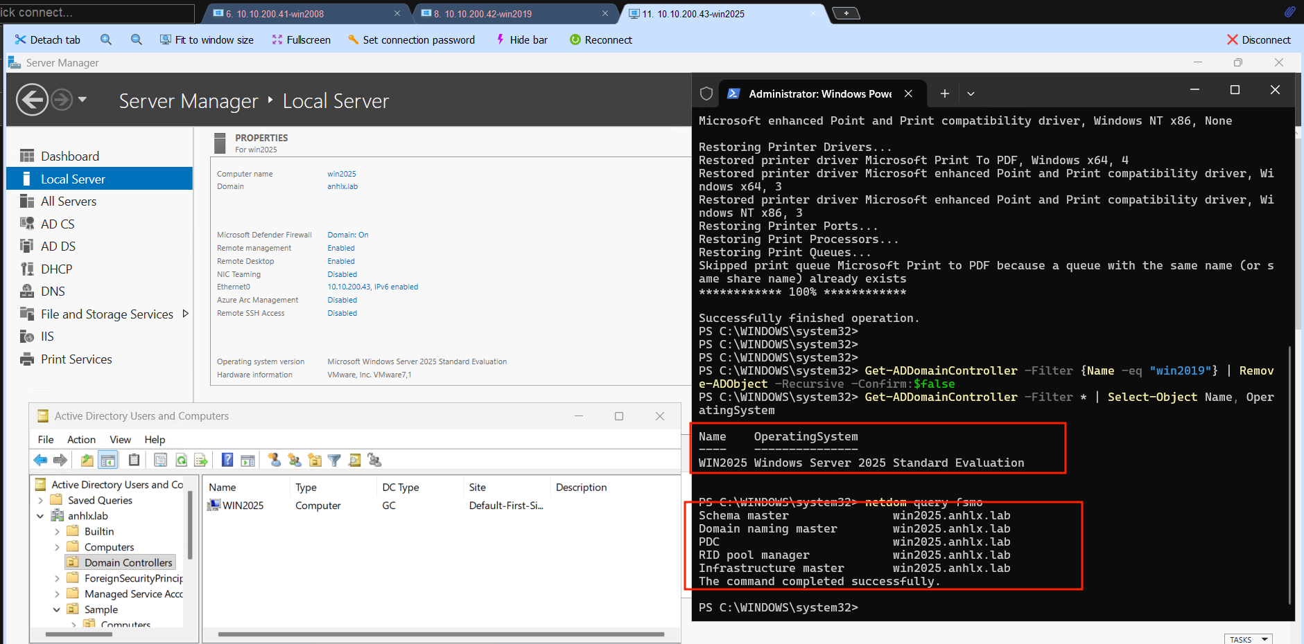Click the Server Manager forward arrow button

click(62, 100)
